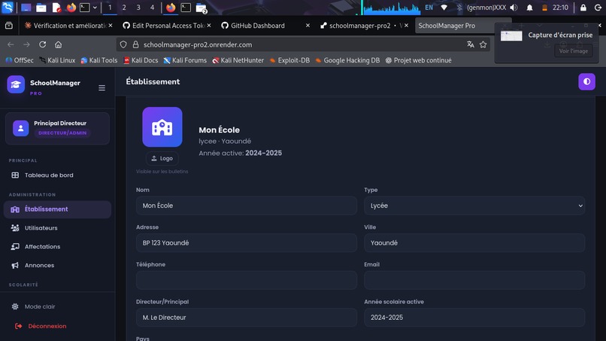Image resolution: width=606 pixels, height=341 pixels.
Task: Open the Projet web continué bookmark
Action: [x=419, y=60]
